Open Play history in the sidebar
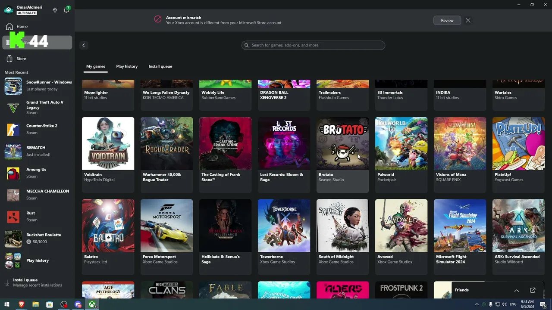Screen dimensions: 552x310 [x=38, y=260]
